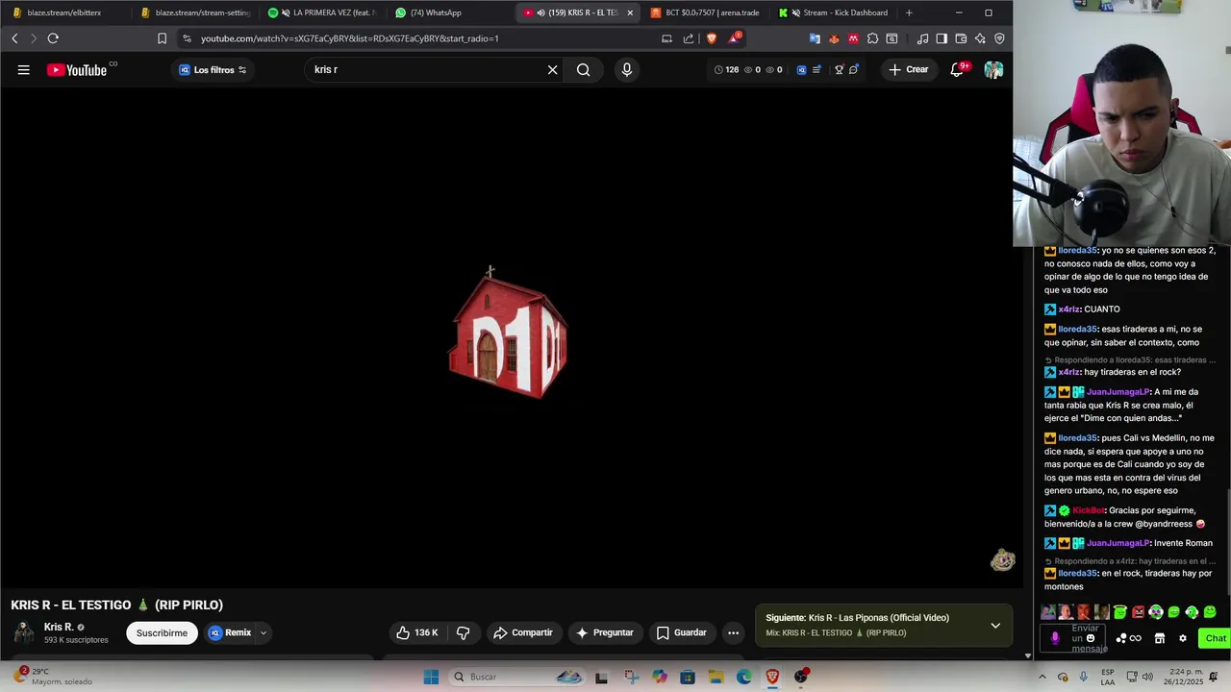
Task: Open the extensions puzzle-piece menu
Action: tap(872, 38)
